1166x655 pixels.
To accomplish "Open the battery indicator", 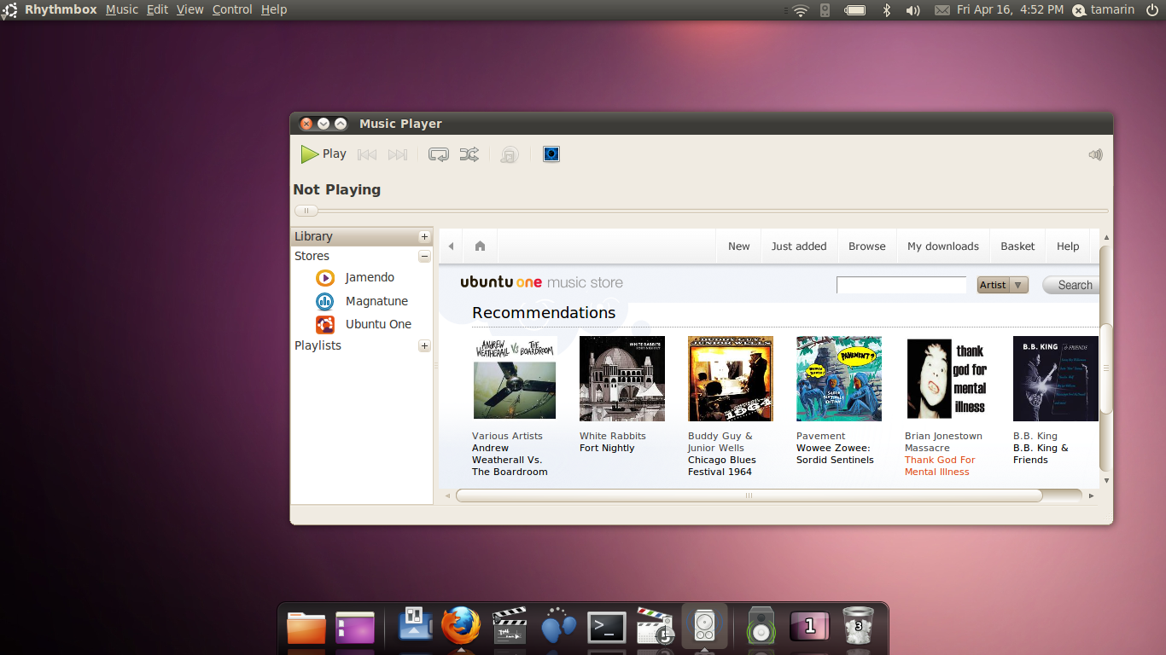I will tap(855, 10).
